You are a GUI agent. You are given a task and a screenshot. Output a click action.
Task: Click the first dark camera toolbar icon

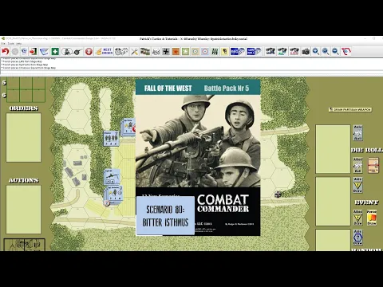(x=270, y=51)
